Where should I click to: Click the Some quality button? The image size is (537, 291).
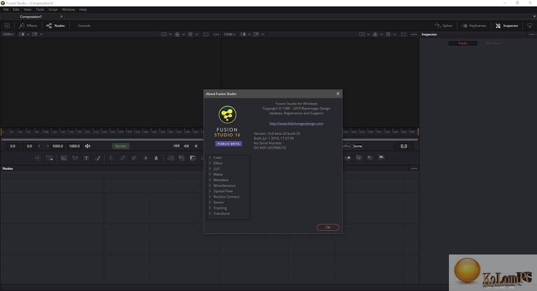(358, 146)
